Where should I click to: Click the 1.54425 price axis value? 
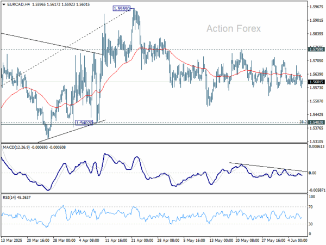click(316, 114)
